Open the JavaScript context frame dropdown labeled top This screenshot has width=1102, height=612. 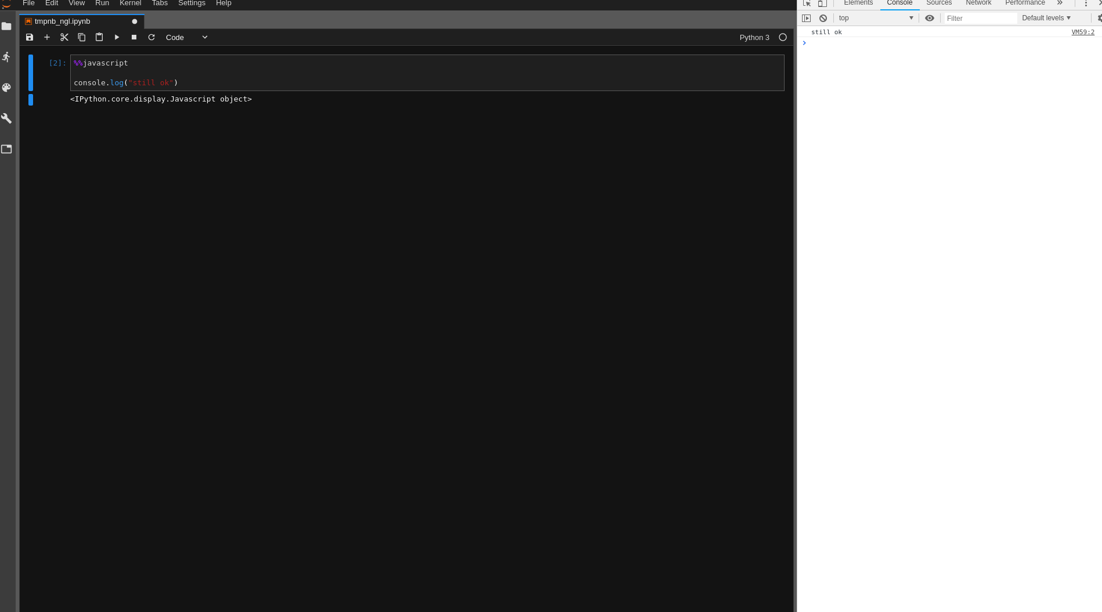[x=876, y=18]
